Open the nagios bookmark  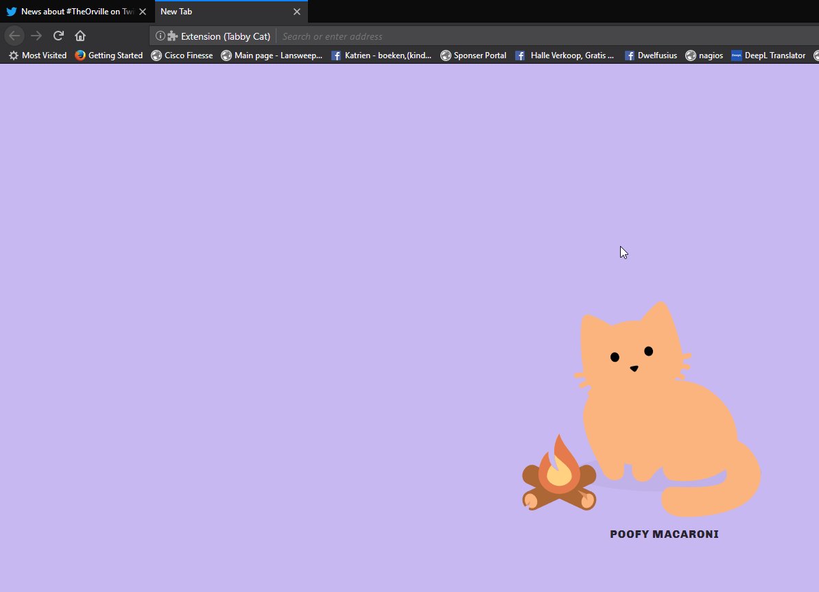tap(704, 56)
